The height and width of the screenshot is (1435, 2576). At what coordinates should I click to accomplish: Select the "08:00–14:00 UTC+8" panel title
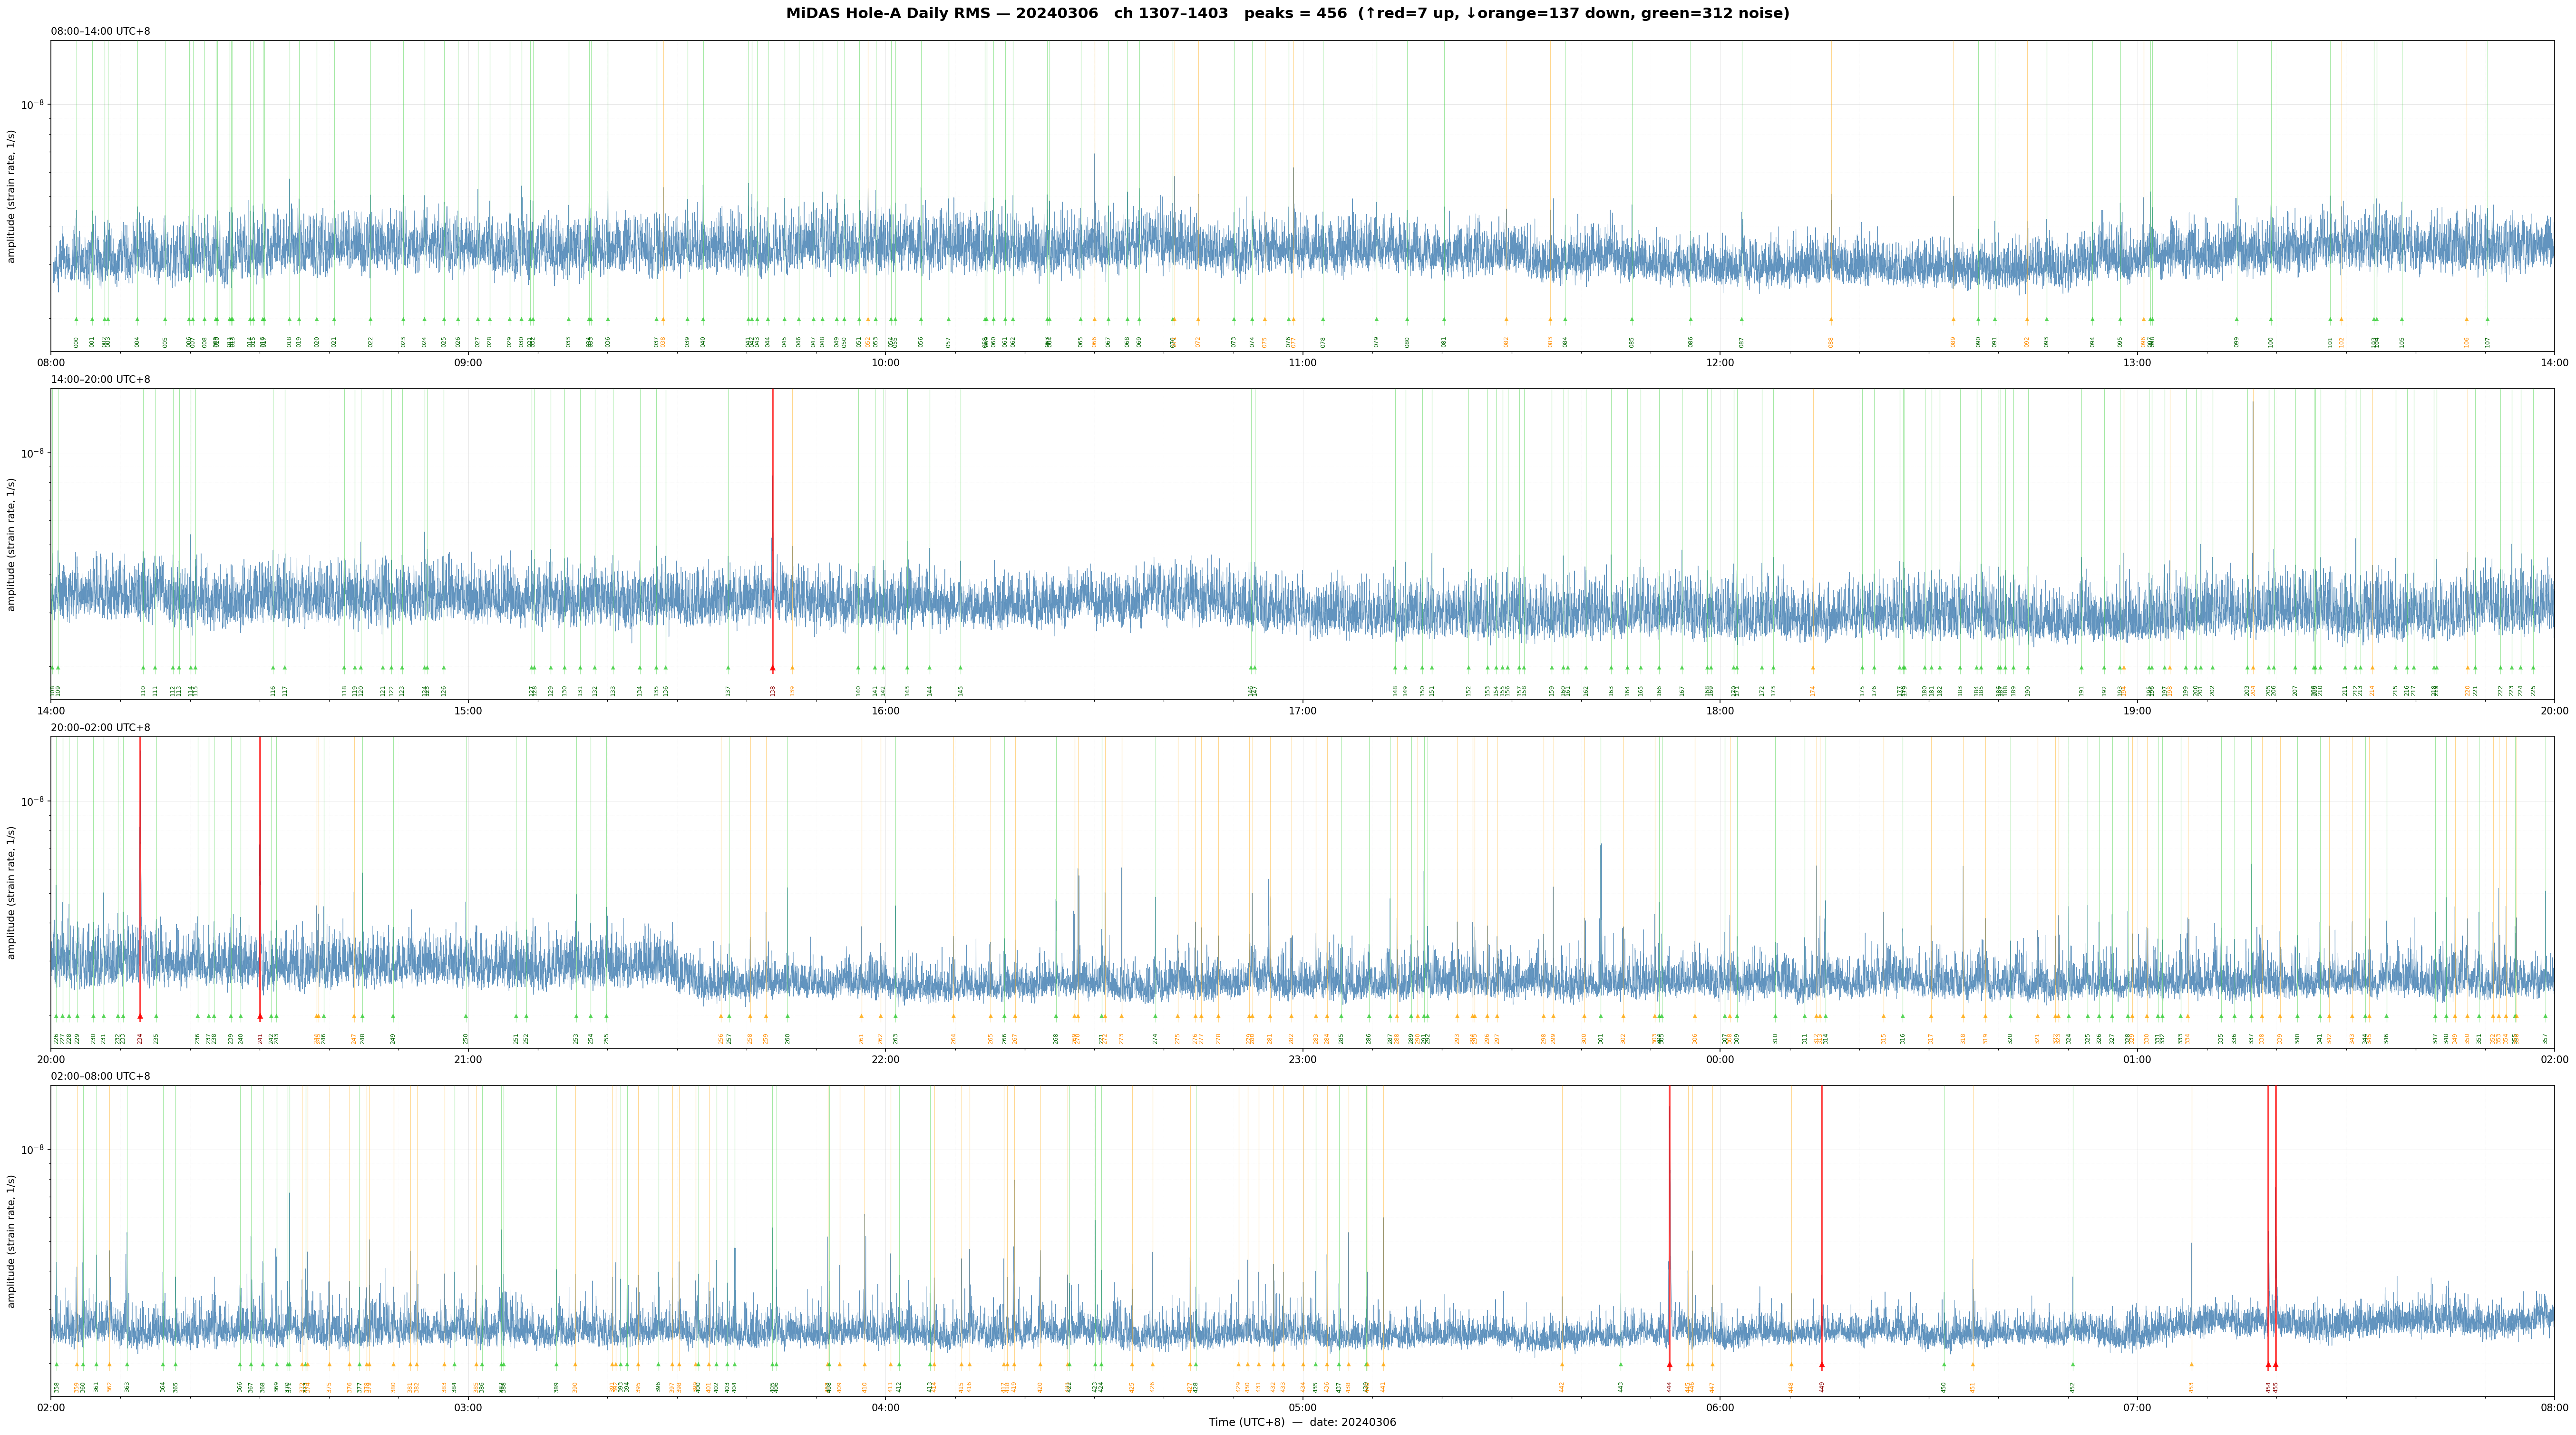tap(101, 32)
